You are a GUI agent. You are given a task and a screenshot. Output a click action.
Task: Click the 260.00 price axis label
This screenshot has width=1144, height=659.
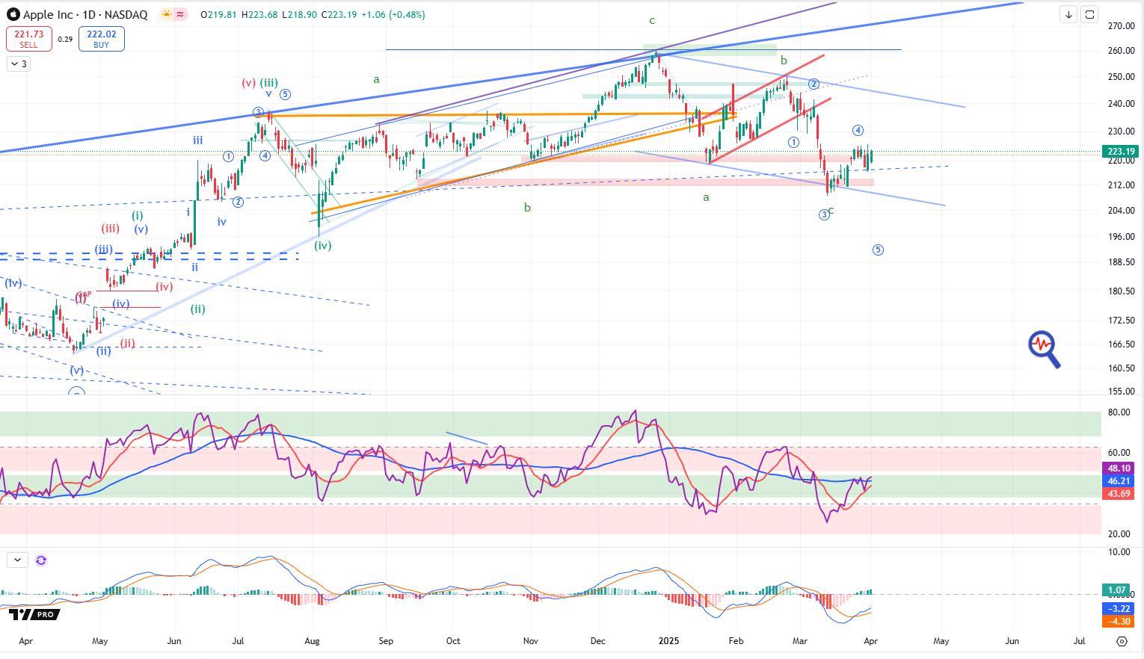click(x=1121, y=51)
